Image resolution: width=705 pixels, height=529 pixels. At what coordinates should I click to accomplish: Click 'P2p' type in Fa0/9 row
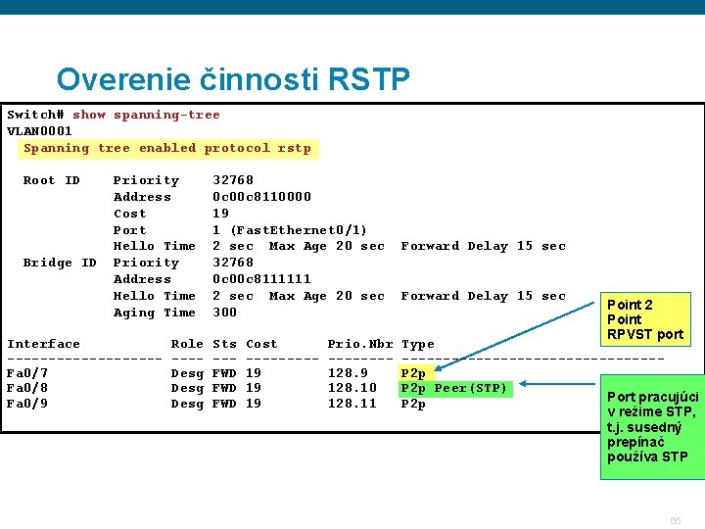(x=413, y=404)
